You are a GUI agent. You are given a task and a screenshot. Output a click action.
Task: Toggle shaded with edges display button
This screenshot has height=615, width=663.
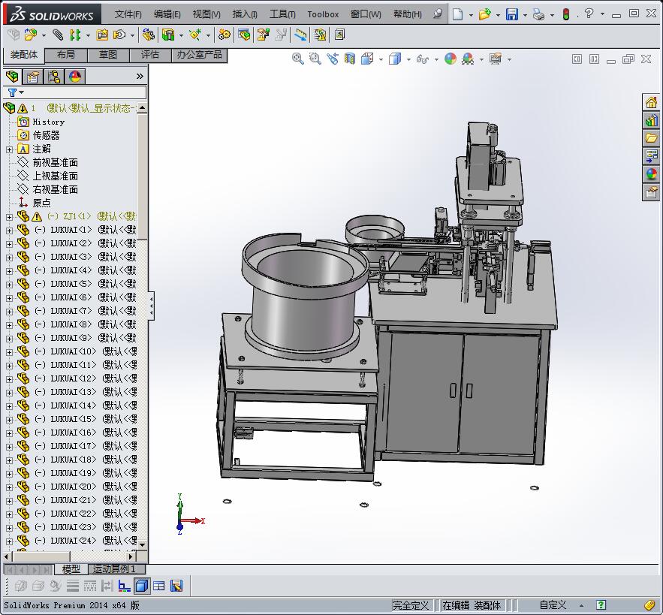[142, 586]
